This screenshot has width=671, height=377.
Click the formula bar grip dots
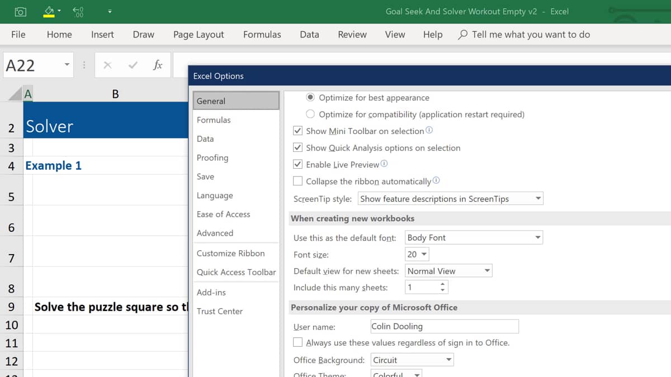click(84, 65)
